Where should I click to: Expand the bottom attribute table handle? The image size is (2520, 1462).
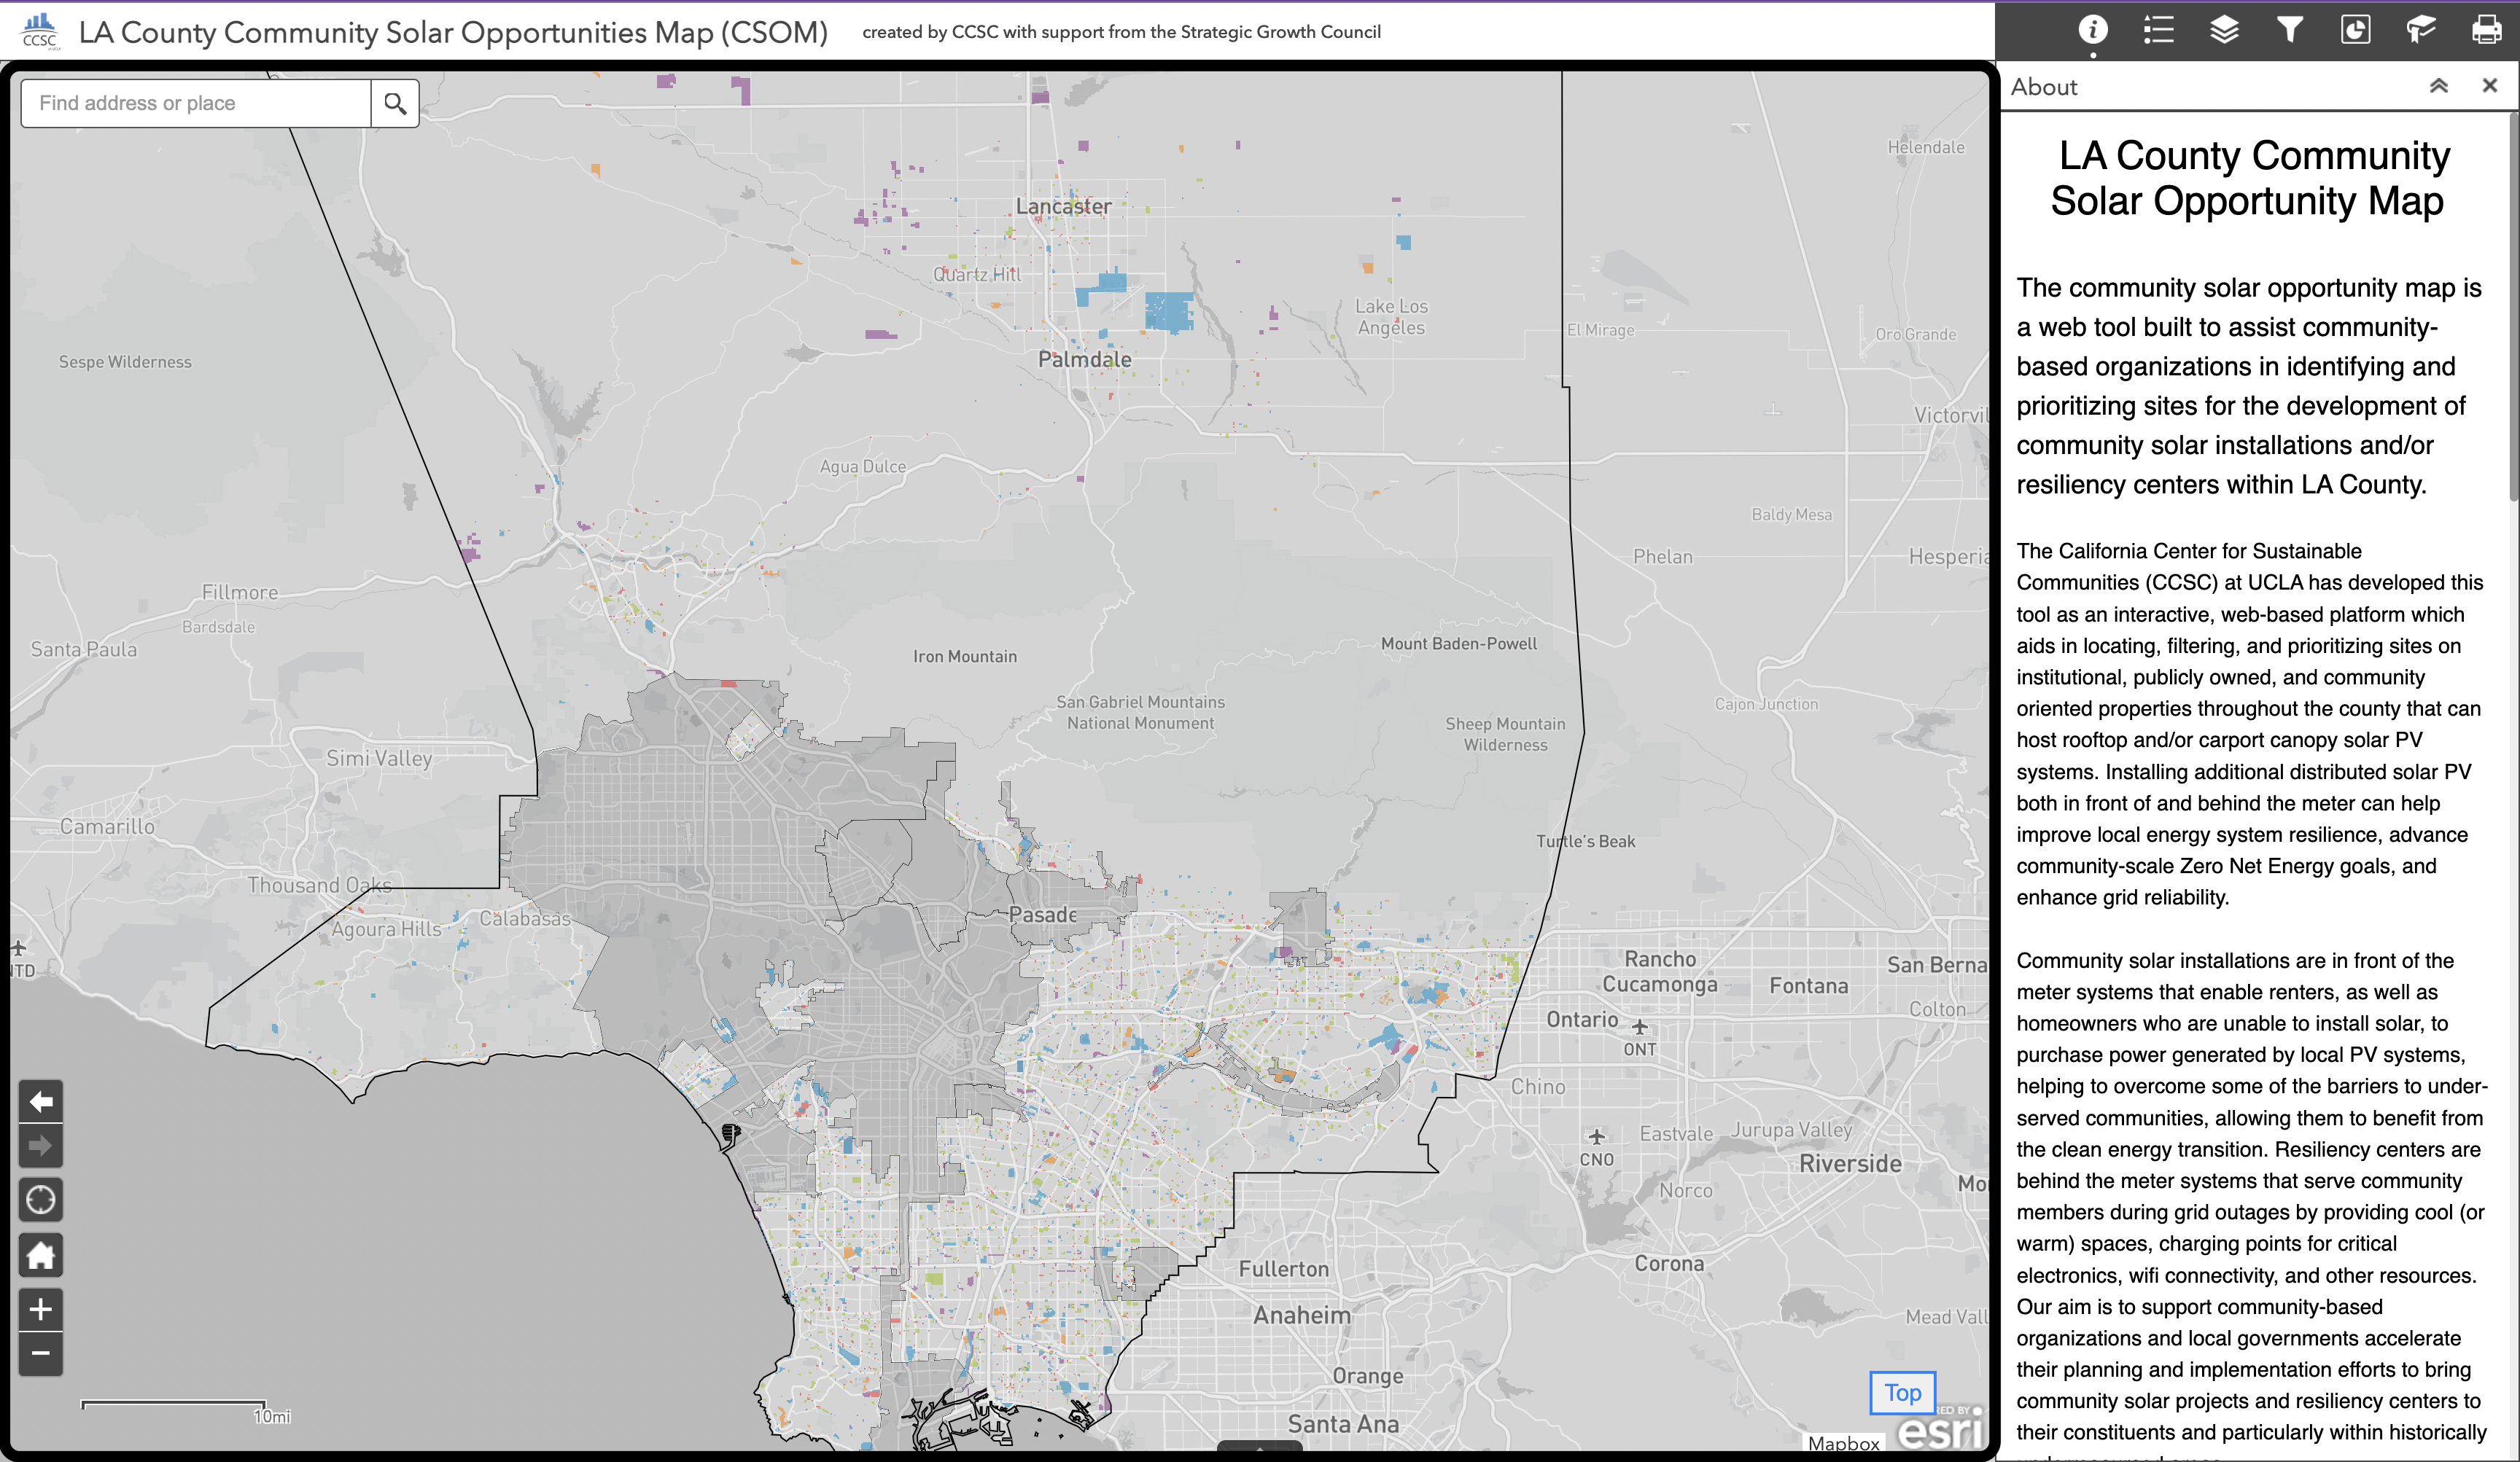1259,1446
